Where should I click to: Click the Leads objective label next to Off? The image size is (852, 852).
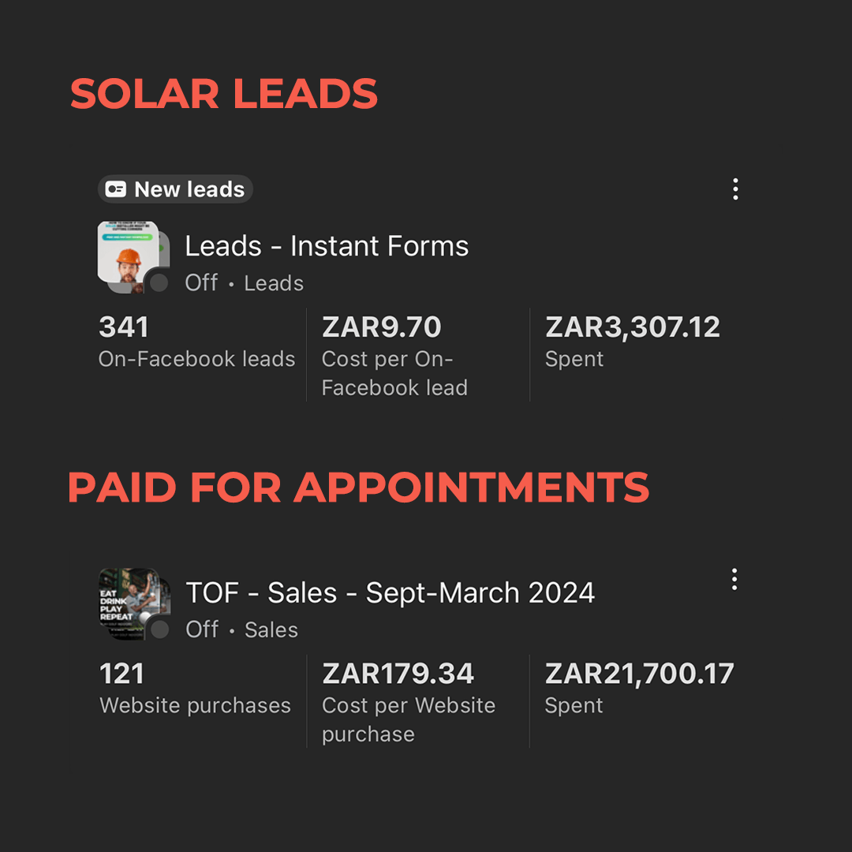click(274, 283)
